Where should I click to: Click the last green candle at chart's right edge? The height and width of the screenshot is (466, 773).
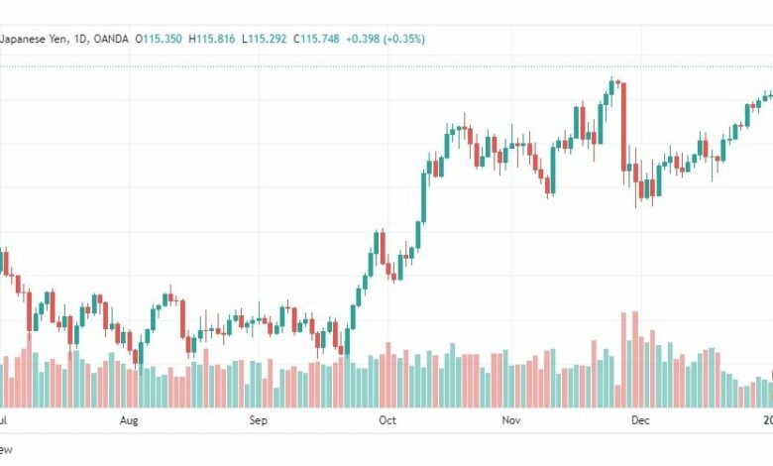pos(771,94)
